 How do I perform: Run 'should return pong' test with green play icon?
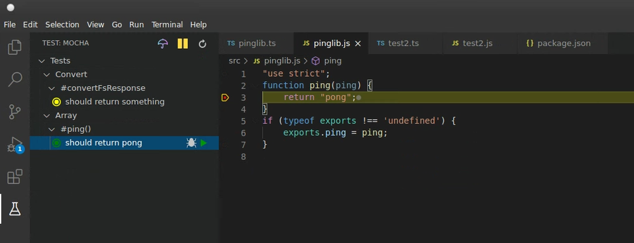point(204,143)
